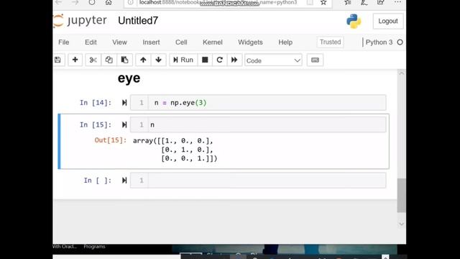
Task: Move the selected cell down
Action: (159, 60)
